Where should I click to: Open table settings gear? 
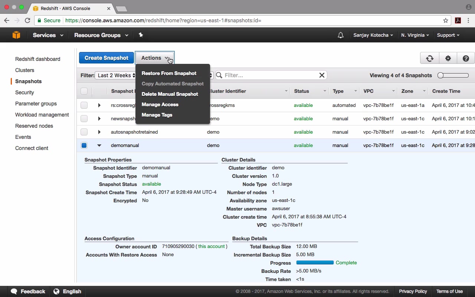[448, 58]
